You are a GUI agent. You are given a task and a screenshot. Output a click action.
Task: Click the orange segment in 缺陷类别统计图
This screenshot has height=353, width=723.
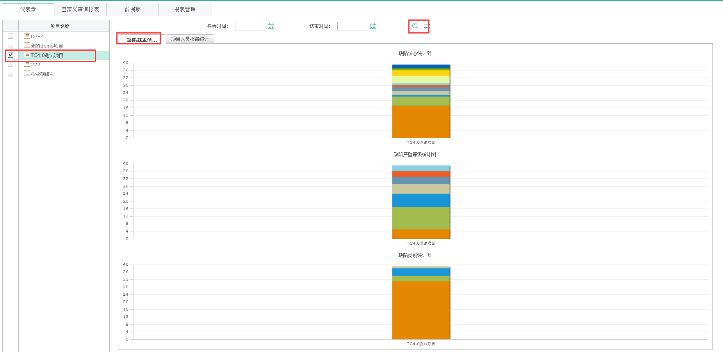pos(421,310)
